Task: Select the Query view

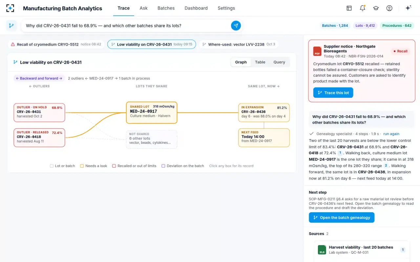Action: 279,62
